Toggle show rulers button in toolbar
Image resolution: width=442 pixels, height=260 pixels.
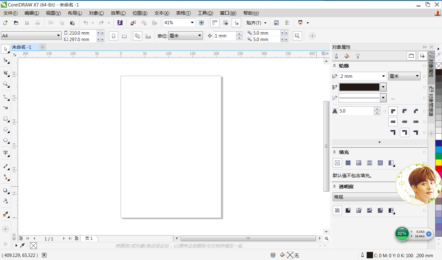215,23
